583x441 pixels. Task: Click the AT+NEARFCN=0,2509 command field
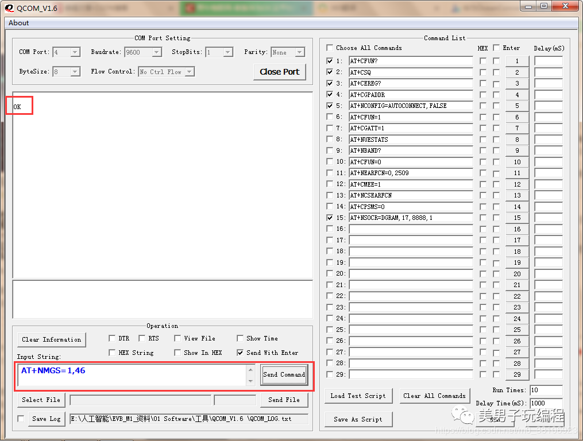[411, 173]
